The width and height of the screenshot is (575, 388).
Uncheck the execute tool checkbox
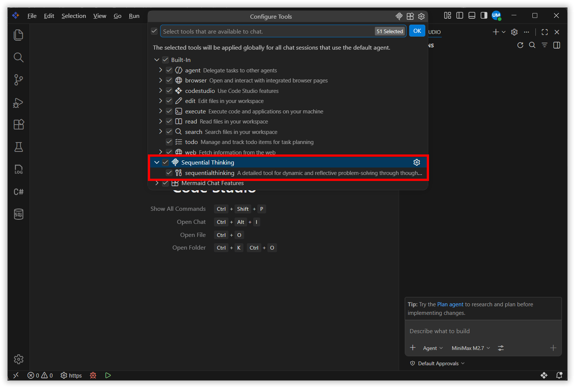[169, 111]
